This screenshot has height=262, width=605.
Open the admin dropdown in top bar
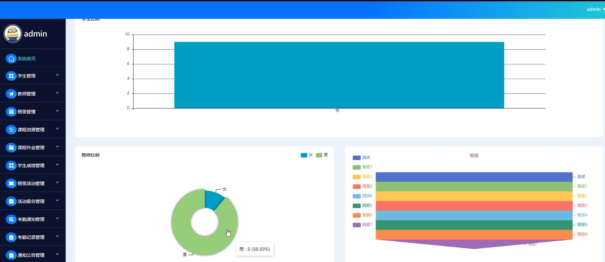click(595, 9)
